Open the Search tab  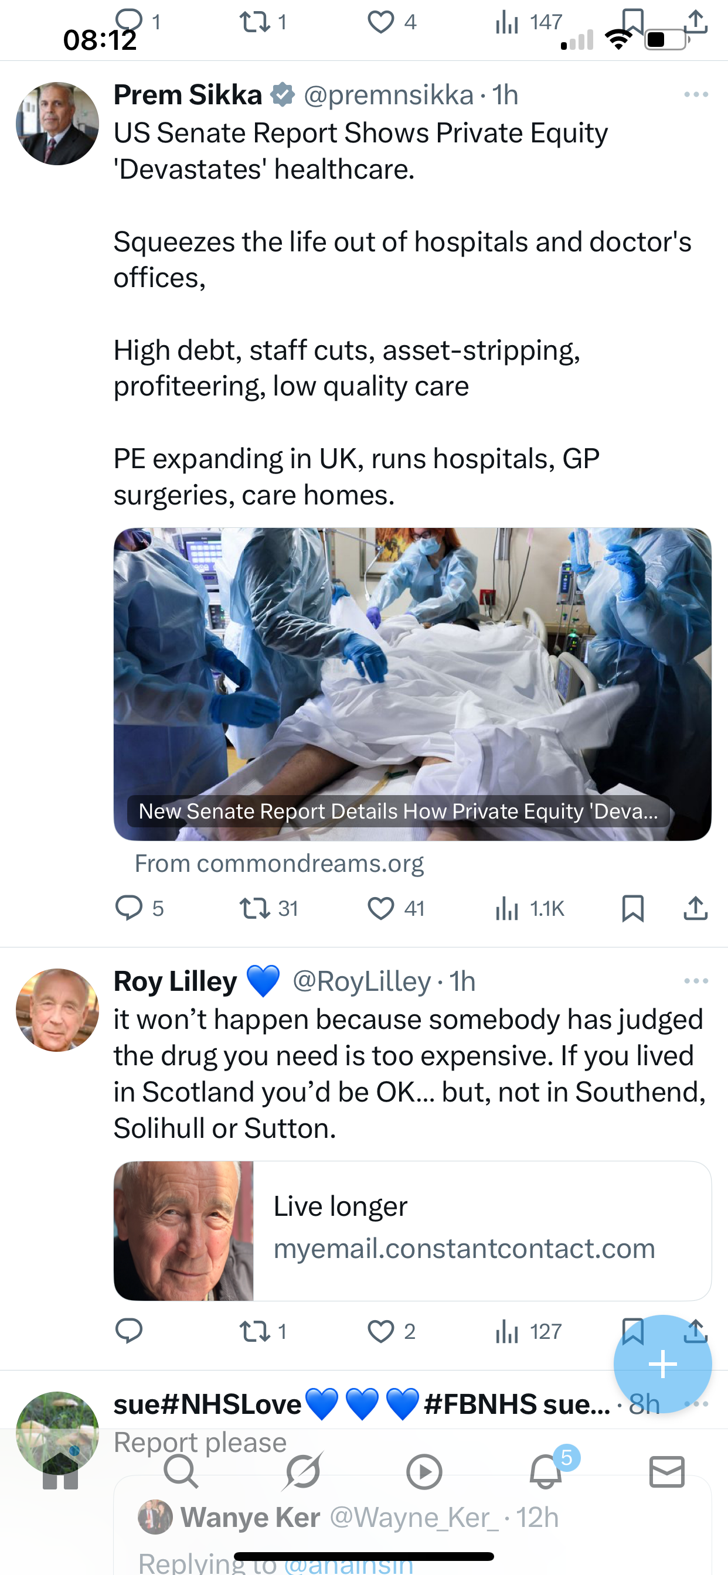point(181,1471)
